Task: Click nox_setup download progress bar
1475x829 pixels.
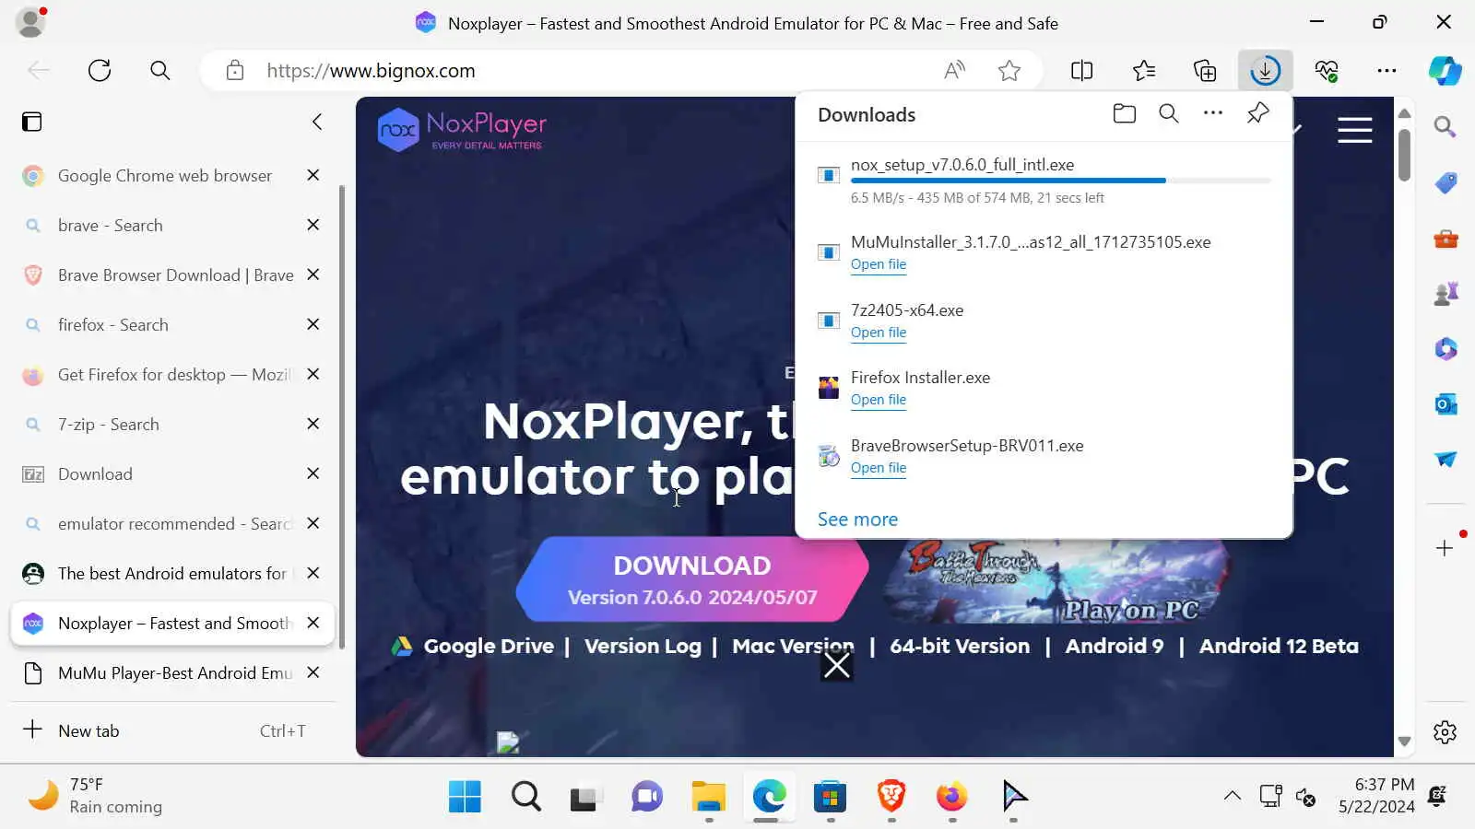Action: click(1060, 181)
